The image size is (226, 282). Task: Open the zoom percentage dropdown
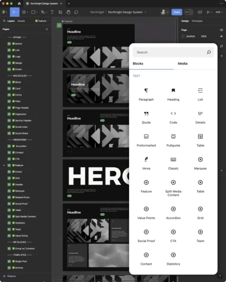(219, 12)
